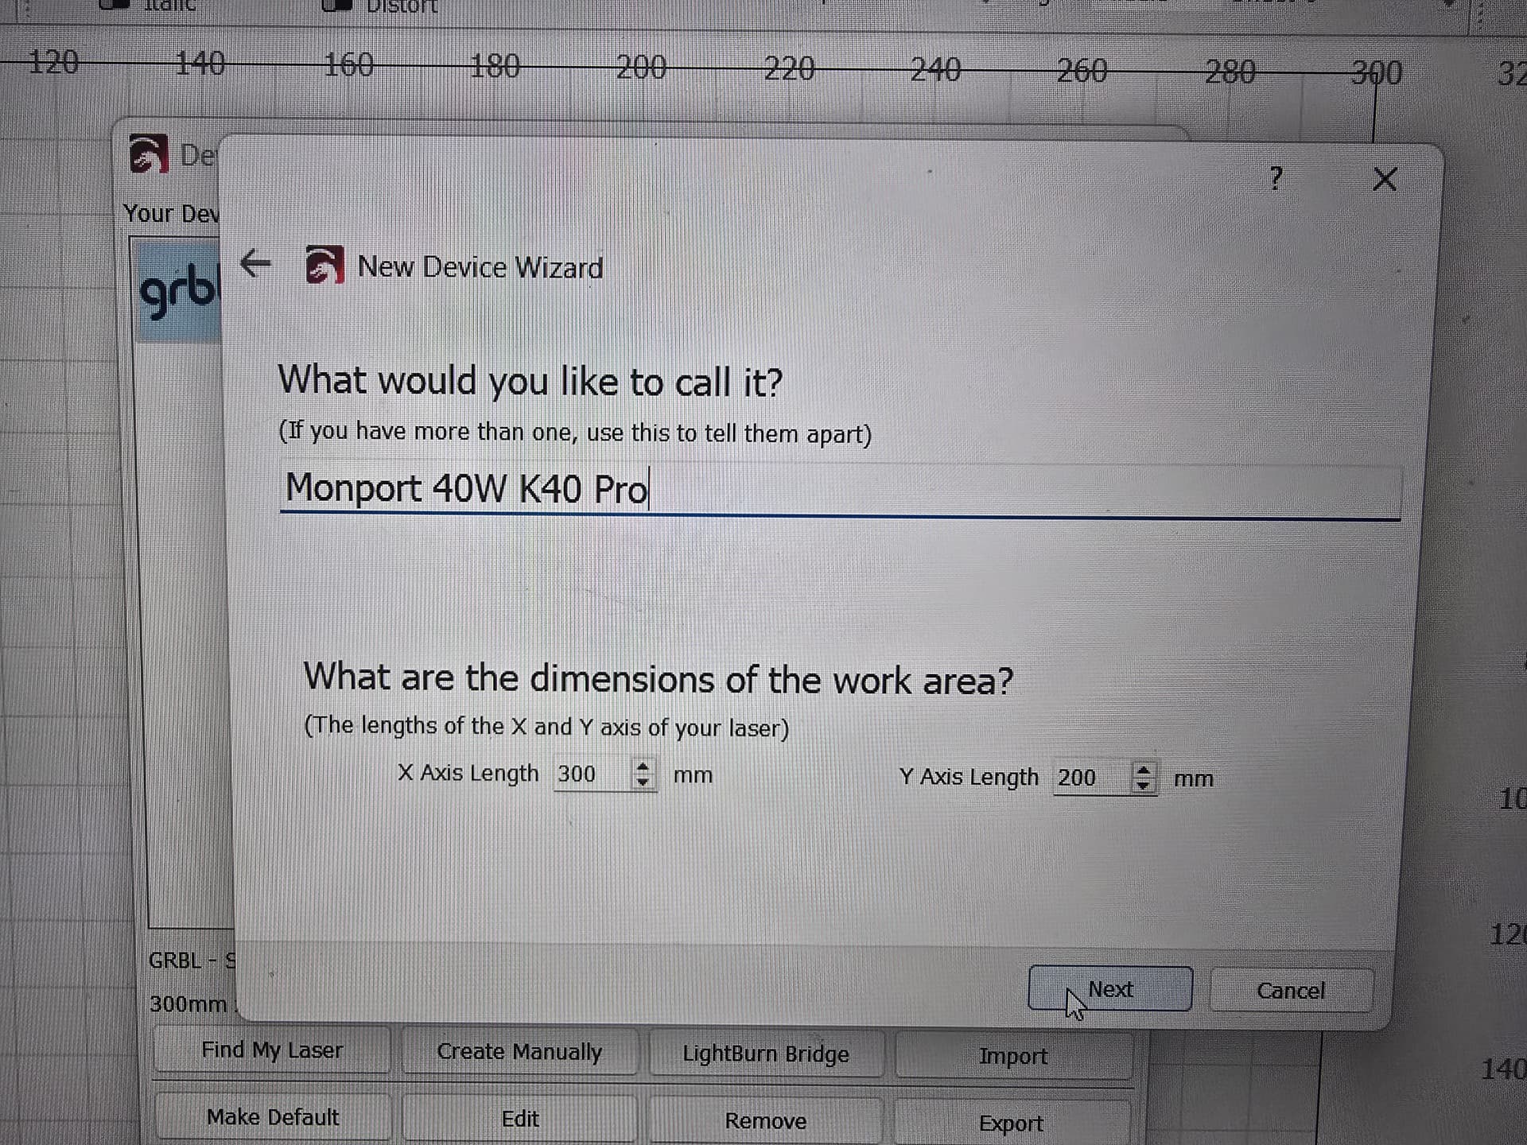Click the 'X Axis Length' label
The height and width of the screenshot is (1145, 1527).
tap(468, 773)
